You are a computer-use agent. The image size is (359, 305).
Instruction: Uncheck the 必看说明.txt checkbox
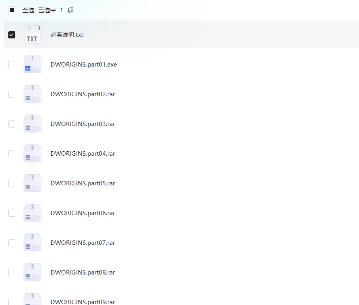click(x=12, y=35)
